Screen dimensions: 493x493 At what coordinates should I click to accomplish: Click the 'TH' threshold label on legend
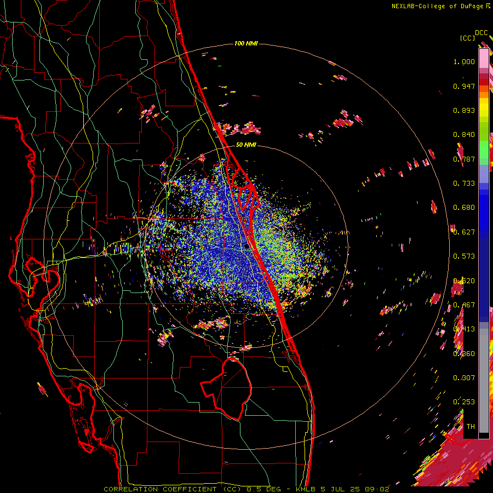(x=471, y=427)
